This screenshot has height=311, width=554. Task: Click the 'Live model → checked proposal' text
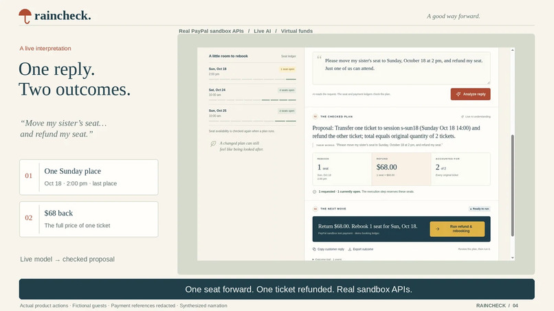coord(67,259)
